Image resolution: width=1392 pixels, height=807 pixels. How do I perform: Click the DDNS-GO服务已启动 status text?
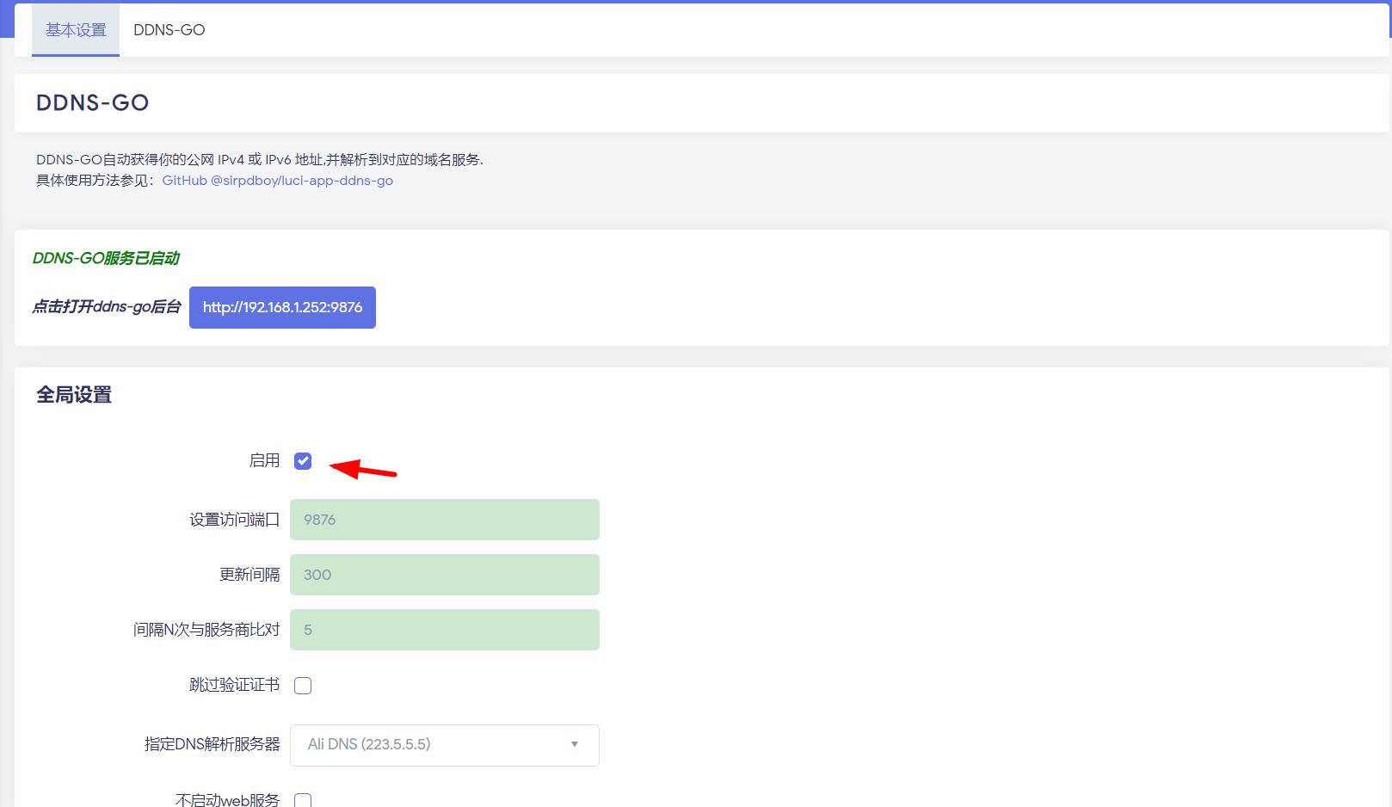pos(106,258)
